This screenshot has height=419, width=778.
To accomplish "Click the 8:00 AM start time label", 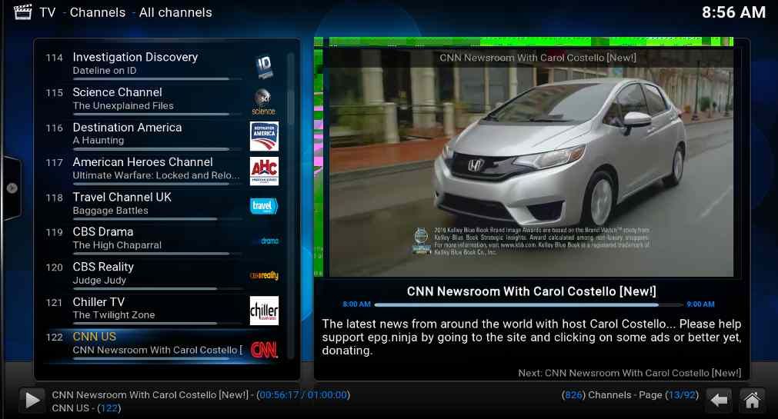I will click(x=357, y=304).
